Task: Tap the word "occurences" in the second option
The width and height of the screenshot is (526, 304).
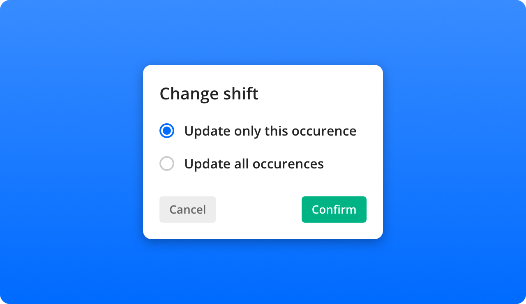Action: click(288, 164)
